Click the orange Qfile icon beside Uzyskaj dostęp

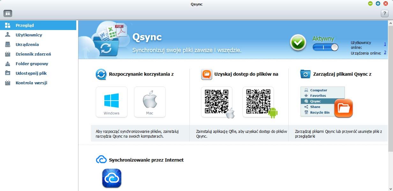(x=207, y=74)
